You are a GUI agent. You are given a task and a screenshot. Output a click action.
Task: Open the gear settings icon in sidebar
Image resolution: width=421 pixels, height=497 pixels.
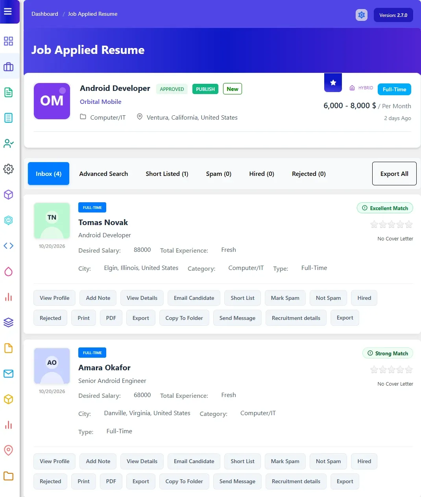[8, 169]
